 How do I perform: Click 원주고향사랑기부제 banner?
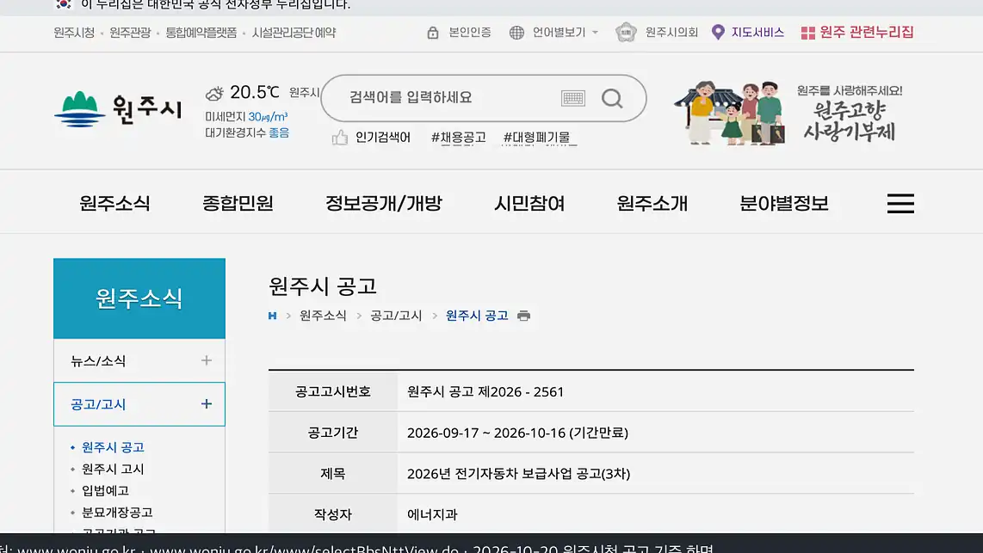point(790,113)
